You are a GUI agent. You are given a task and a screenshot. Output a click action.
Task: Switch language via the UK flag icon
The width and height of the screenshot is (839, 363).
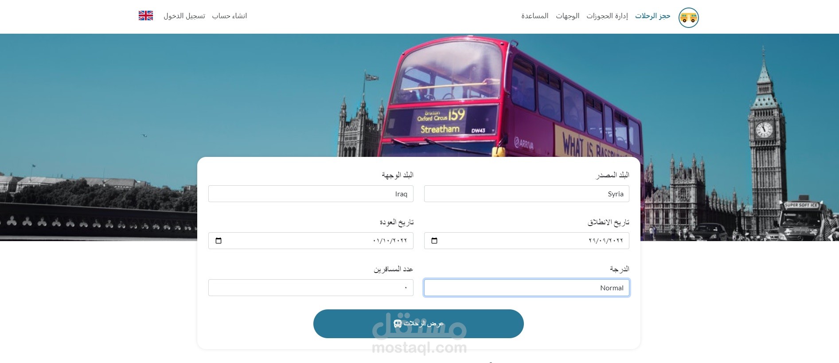click(146, 16)
